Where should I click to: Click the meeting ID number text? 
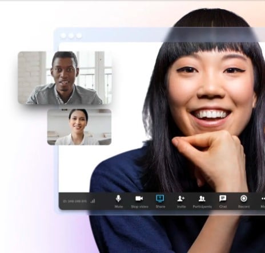click(x=75, y=201)
